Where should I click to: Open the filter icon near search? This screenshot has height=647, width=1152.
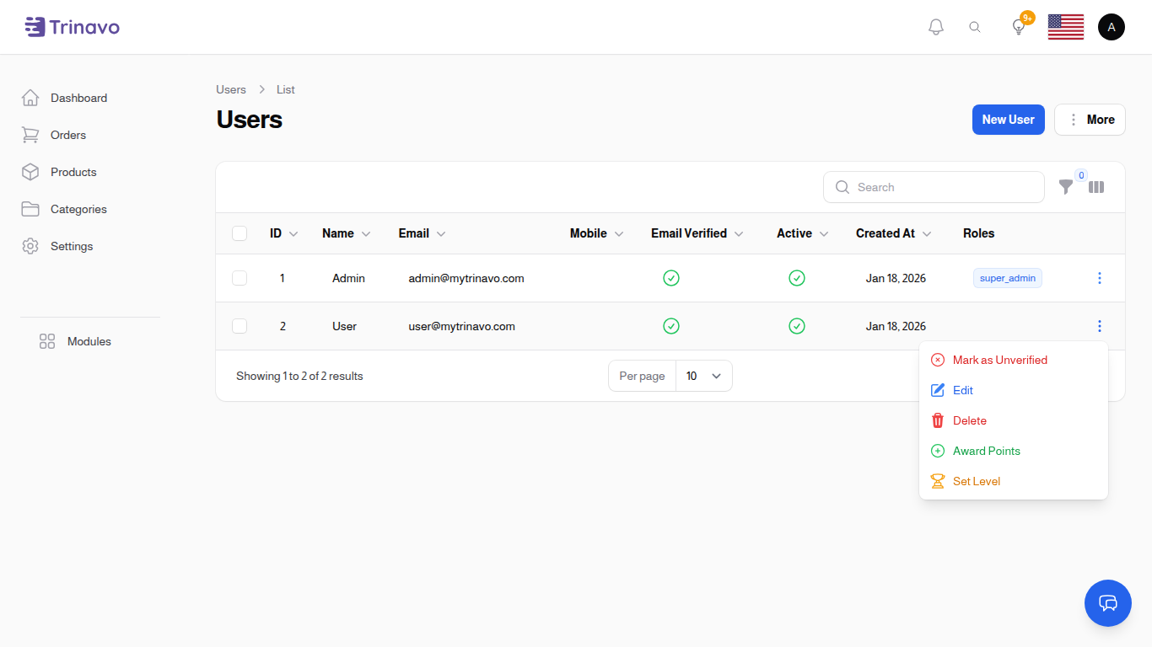pyautogui.click(x=1066, y=187)
